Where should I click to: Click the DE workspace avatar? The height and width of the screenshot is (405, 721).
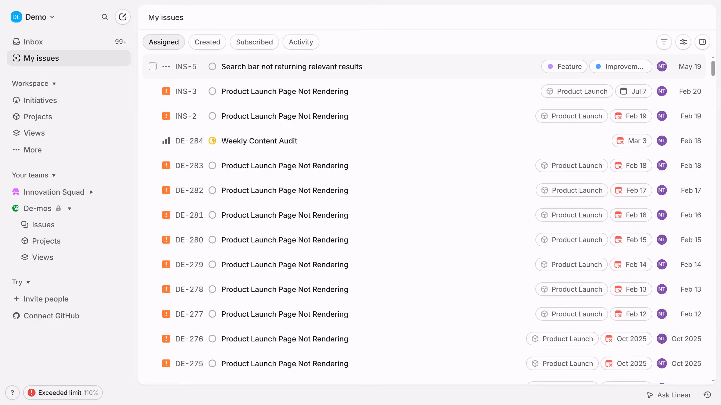coord(16,17)
